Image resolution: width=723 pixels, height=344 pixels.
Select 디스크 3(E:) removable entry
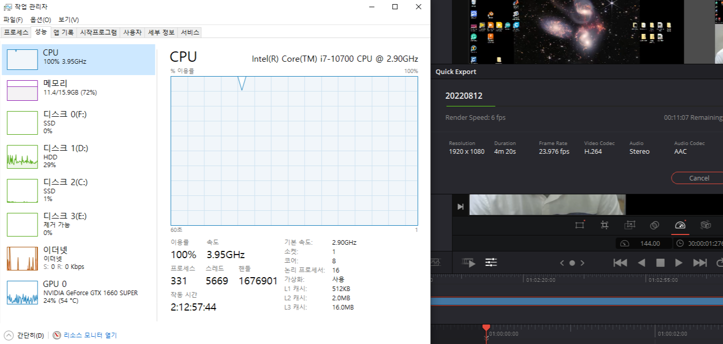78,224
